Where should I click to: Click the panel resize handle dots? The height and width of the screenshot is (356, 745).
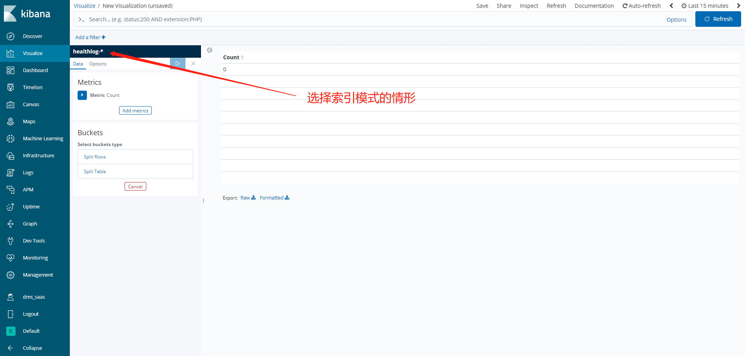coord(203,201)
